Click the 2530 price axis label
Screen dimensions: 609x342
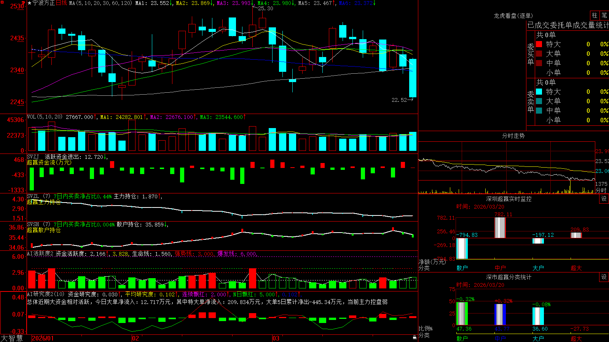17,6
